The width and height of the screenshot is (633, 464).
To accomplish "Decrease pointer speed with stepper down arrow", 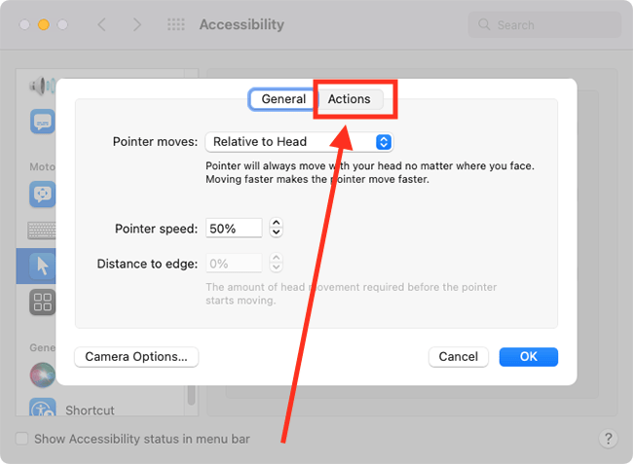I will pos(277,232).
